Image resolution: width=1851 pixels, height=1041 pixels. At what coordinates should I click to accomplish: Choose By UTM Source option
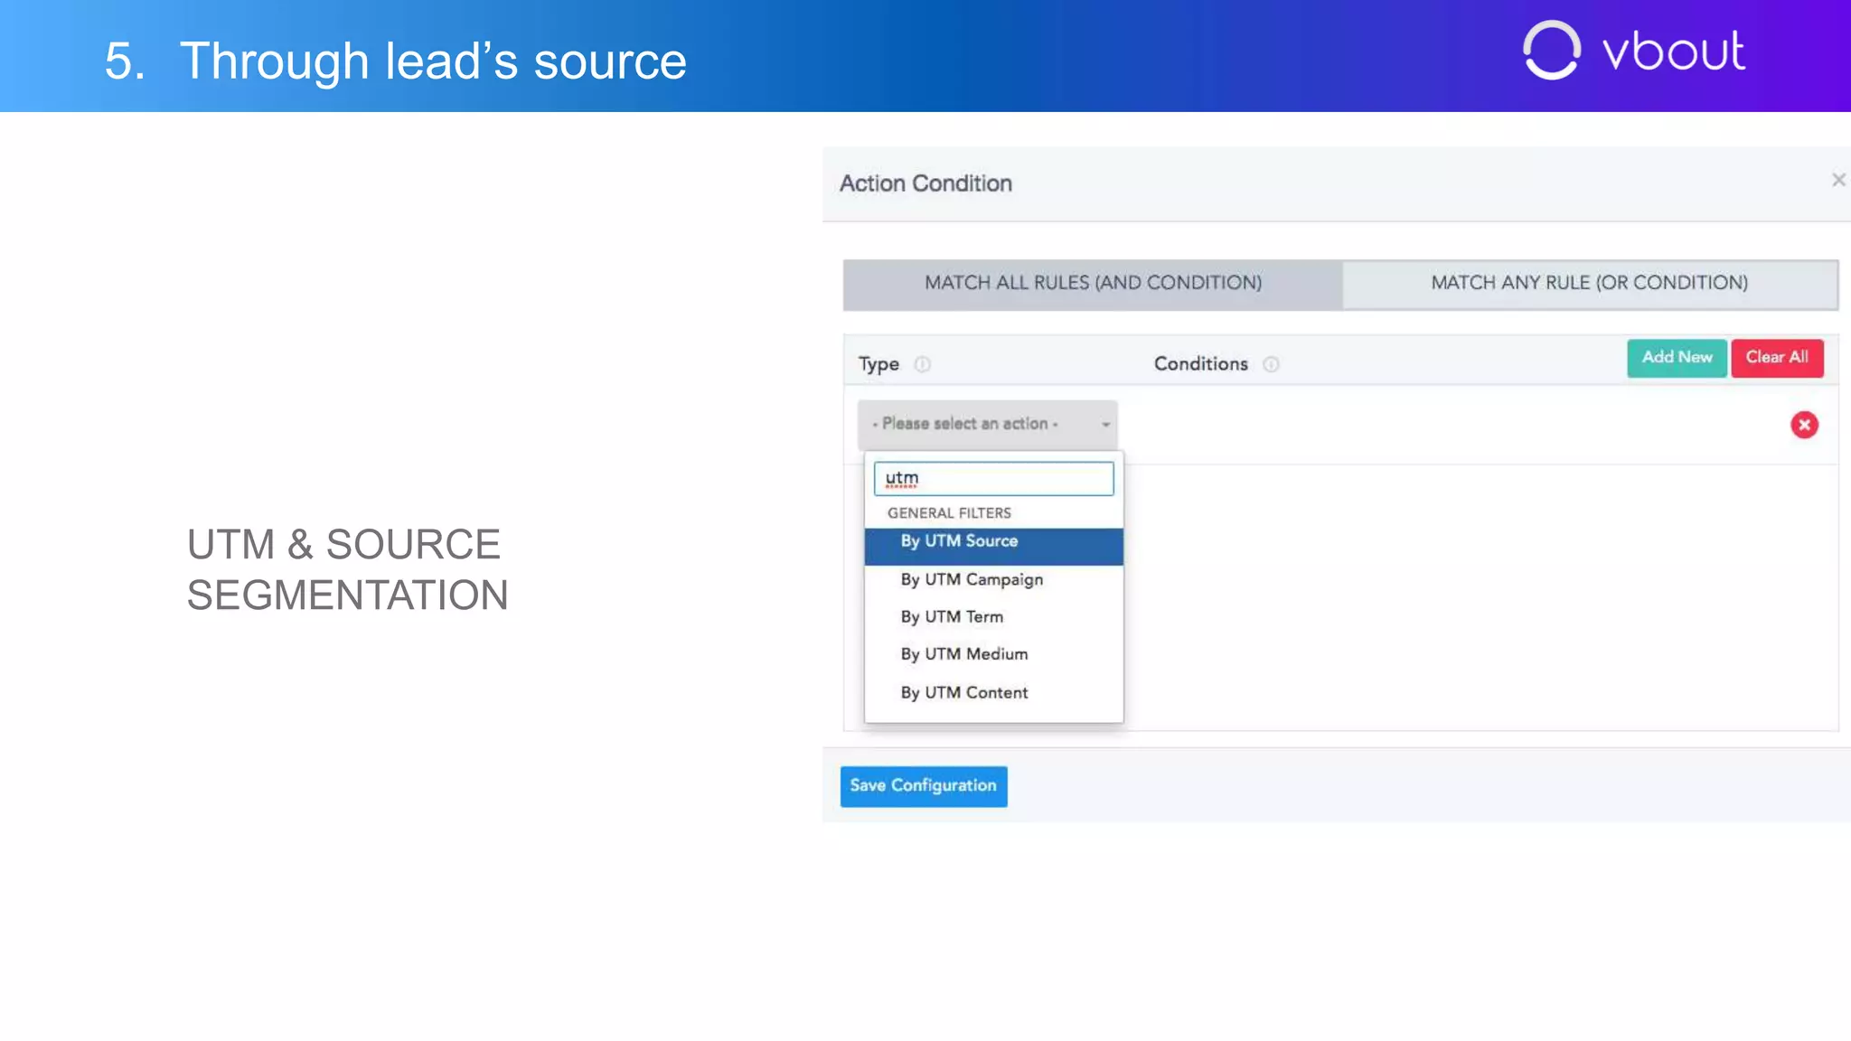(993, 546)
